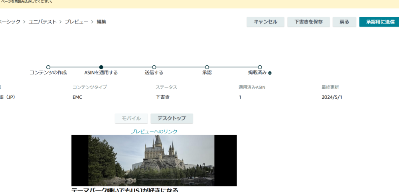Click the filled ASINを適用する step marker

tap(101, 67)
